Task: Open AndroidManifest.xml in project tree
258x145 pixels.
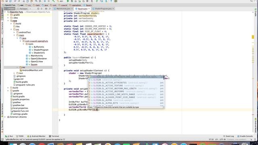Action: pos(32,70)
